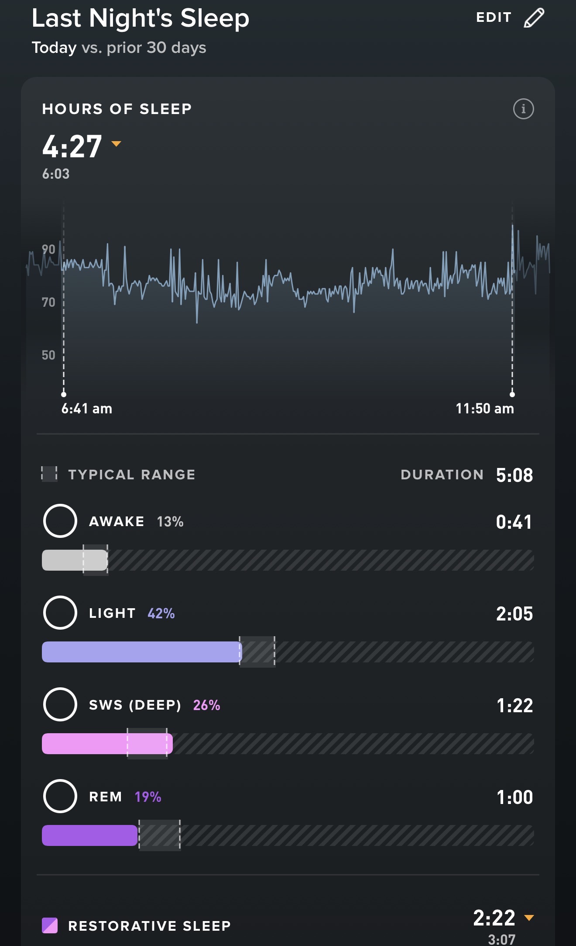Open Hours of Sleep info icon

(x=523, y=109)
